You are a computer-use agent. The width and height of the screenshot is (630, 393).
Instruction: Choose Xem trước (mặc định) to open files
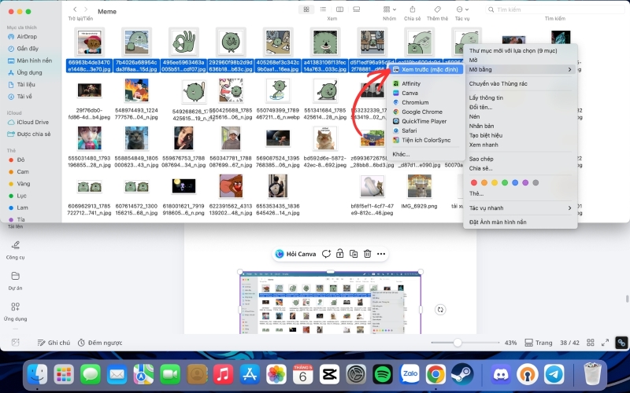pyautogui.click(x=426, y=69)
